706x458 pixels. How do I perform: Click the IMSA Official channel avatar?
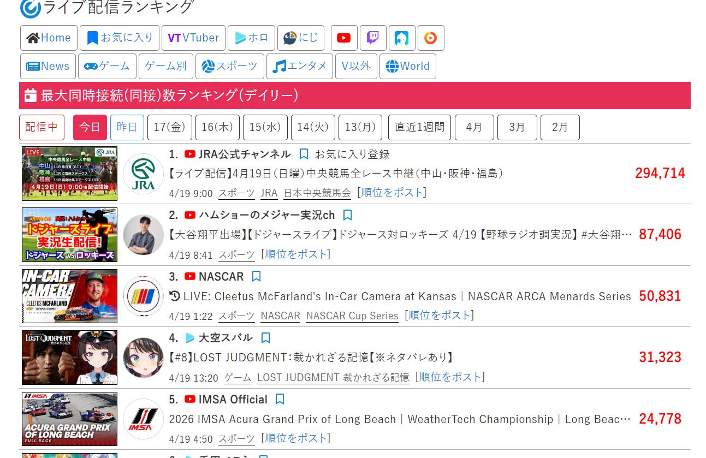tap(143, 419)
